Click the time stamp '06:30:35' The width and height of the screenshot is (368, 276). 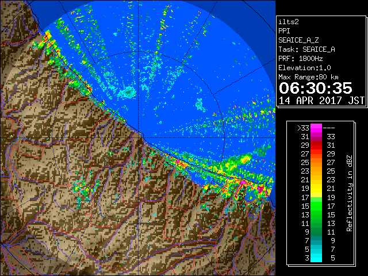pyautogui.click(x=316, y=88)
